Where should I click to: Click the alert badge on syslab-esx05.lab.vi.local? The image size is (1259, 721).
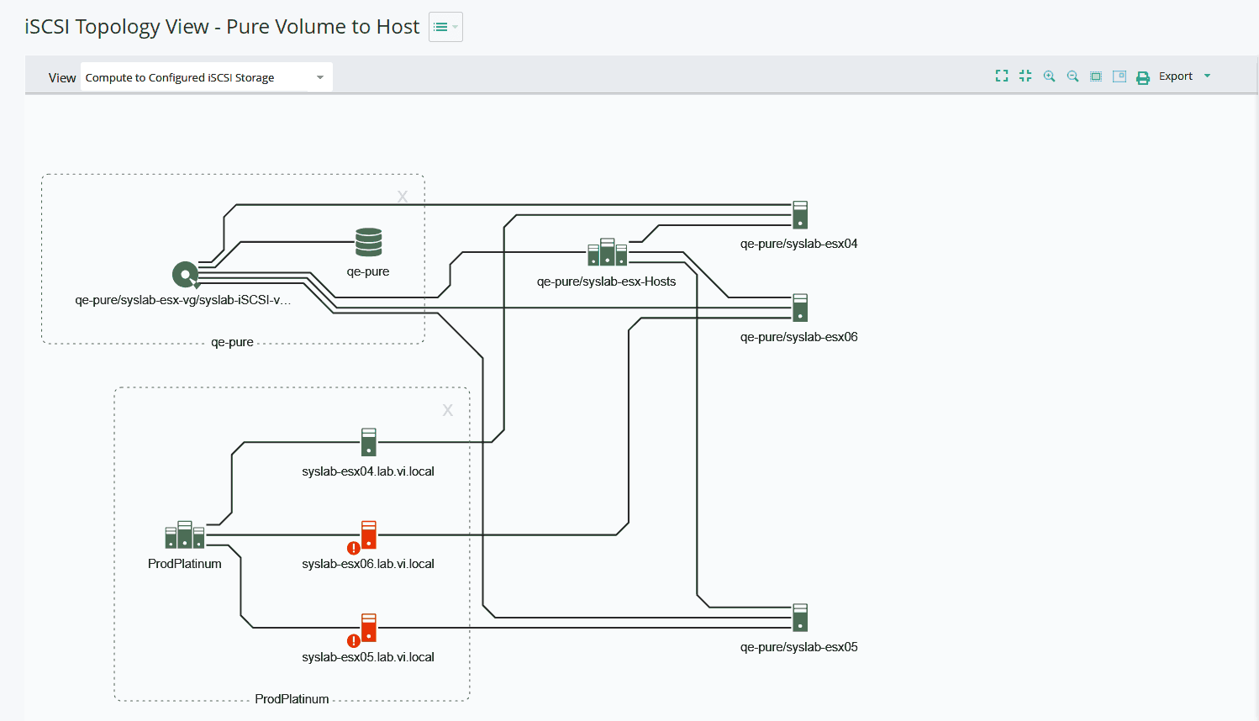tap(354, 640)
